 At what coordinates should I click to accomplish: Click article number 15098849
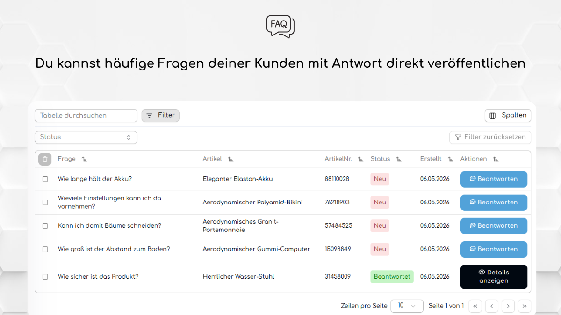pos(338,249)
